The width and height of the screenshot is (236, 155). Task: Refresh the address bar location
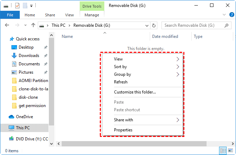coord(154,25)
